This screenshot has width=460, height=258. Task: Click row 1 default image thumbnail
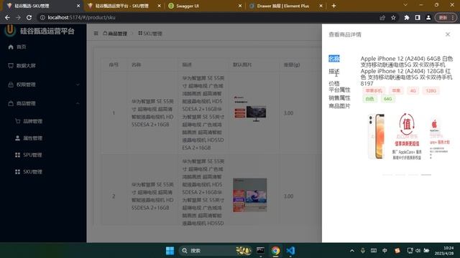[250, 108]
